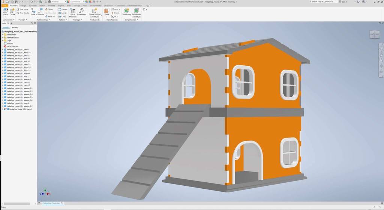The height and width of the screenshot is (210, 384).
Task: Open the File menu tab
Action: click(x=4, y=6)
